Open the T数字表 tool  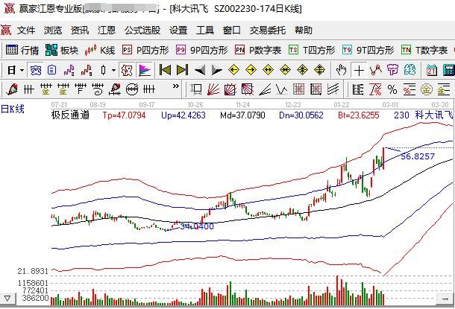point(424,50)
